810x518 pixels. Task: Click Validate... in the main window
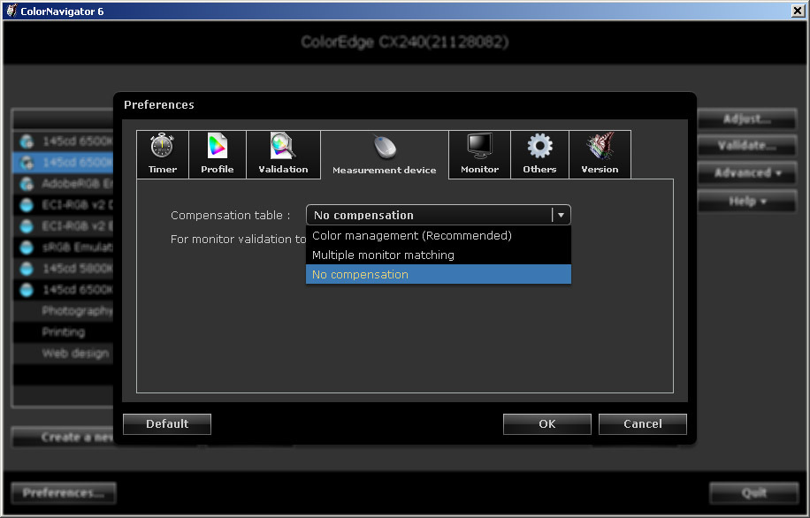pos(747,146)
